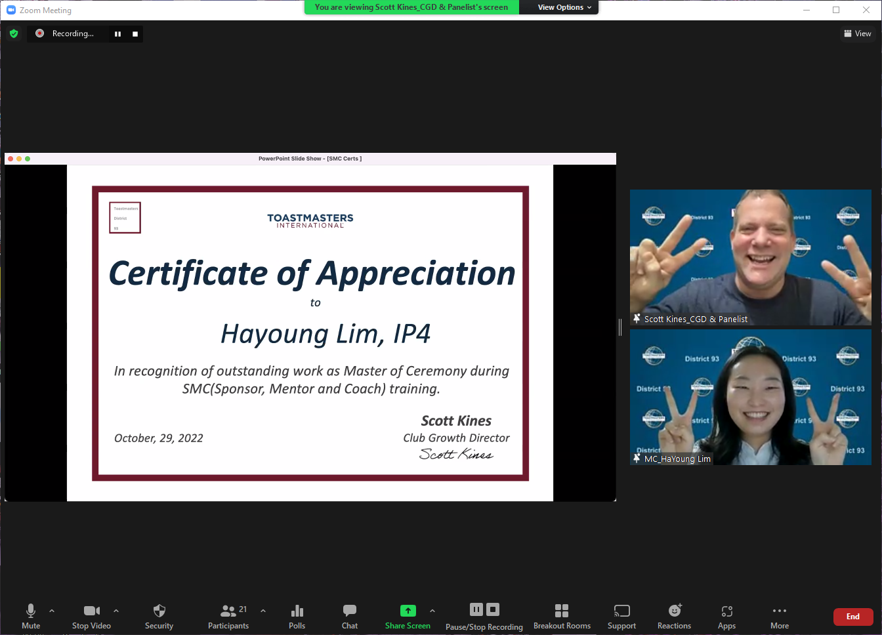Image resolution: width=882 pixels, height=635 pixels.
Task: Click the green encryption shield icon
Action: click(x=14, y=33)
